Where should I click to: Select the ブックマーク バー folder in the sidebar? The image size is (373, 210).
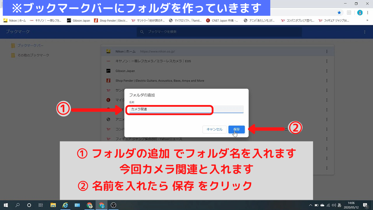[30, 45]
